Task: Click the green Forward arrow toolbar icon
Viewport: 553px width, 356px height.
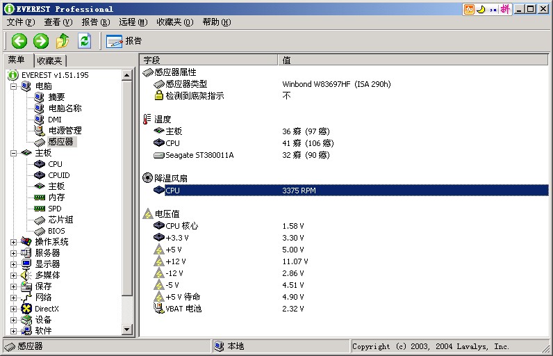Action: click(x=41, y=41)
